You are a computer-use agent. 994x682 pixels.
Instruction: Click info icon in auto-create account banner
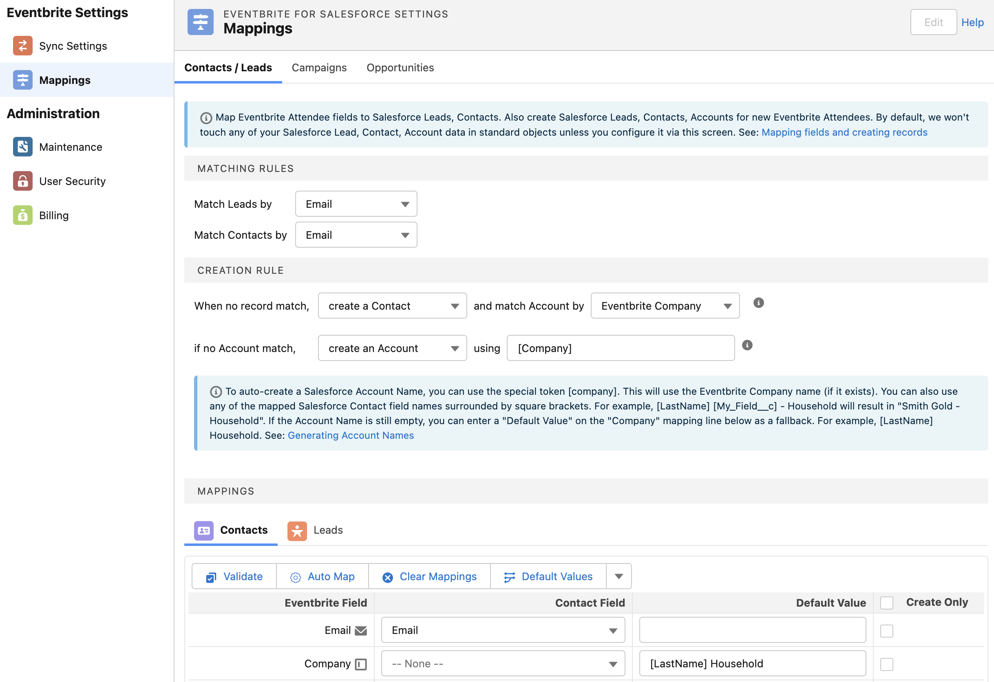[x=216, y=392]
